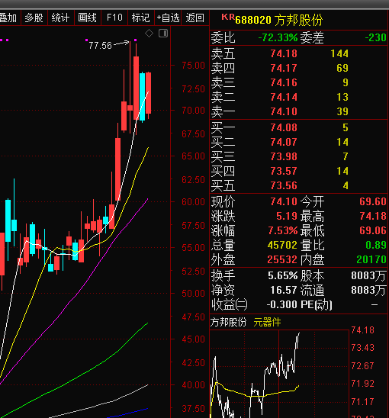Click the 50.00 price axis label
Image resolution: width=389 pixels, height=418 pixels.
tap(193, 294)
